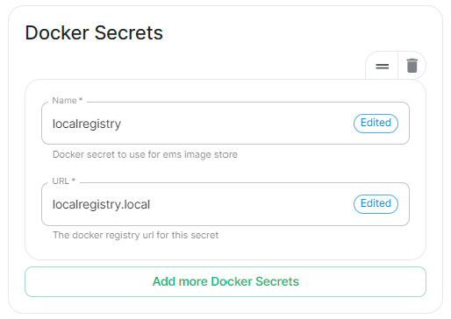
Task: Place cursor in the localregistry text value
Action: [87, 124]
